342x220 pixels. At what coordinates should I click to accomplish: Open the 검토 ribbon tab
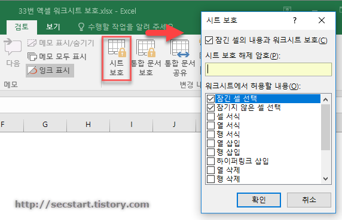pyautogui.click(x=22, y=27)
